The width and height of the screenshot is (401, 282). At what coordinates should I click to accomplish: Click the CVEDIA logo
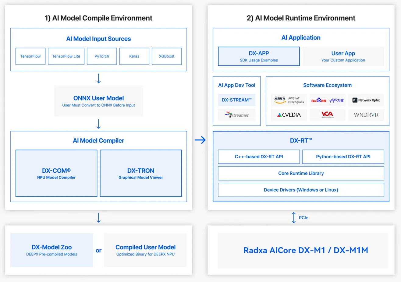289,115
